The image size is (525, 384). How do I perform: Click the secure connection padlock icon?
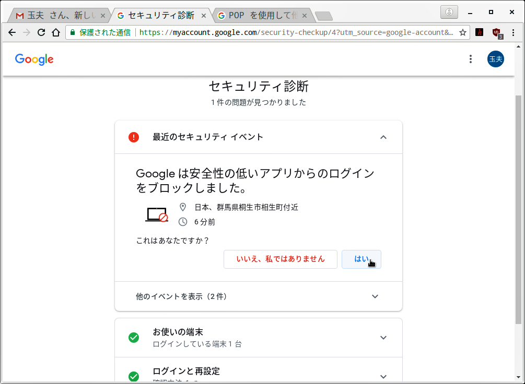point(72,32)
